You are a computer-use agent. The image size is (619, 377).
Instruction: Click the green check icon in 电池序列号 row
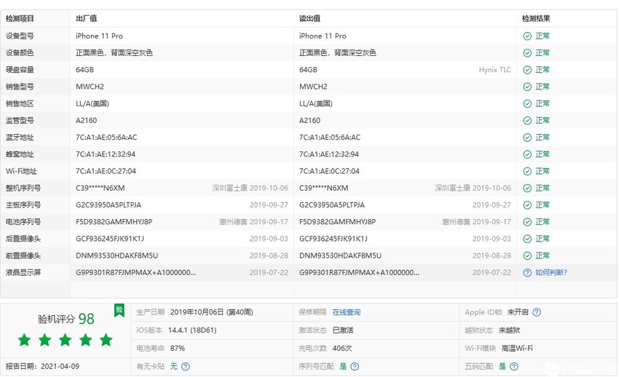(527, 222)
